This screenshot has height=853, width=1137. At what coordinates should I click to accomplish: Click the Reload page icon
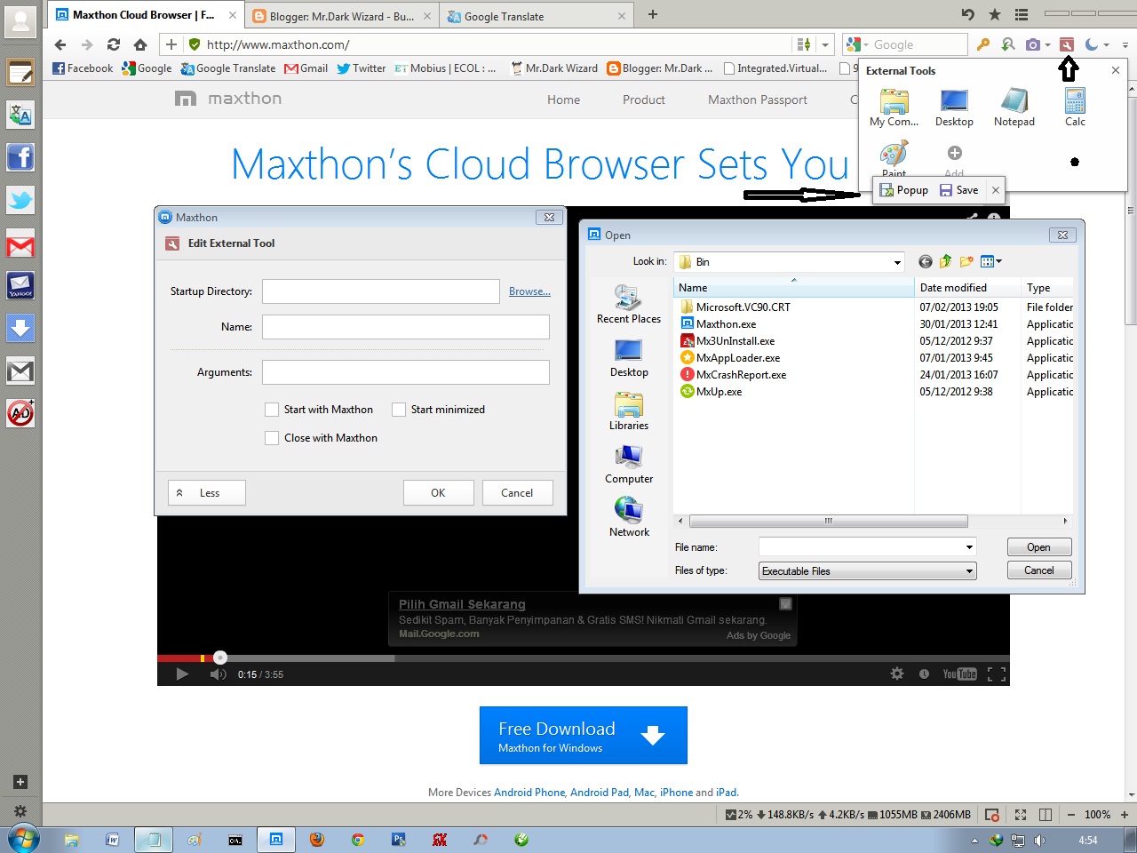point(114,44)
